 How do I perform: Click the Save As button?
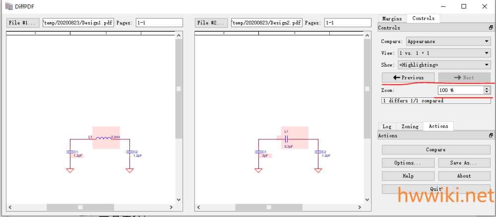(464, 163)
